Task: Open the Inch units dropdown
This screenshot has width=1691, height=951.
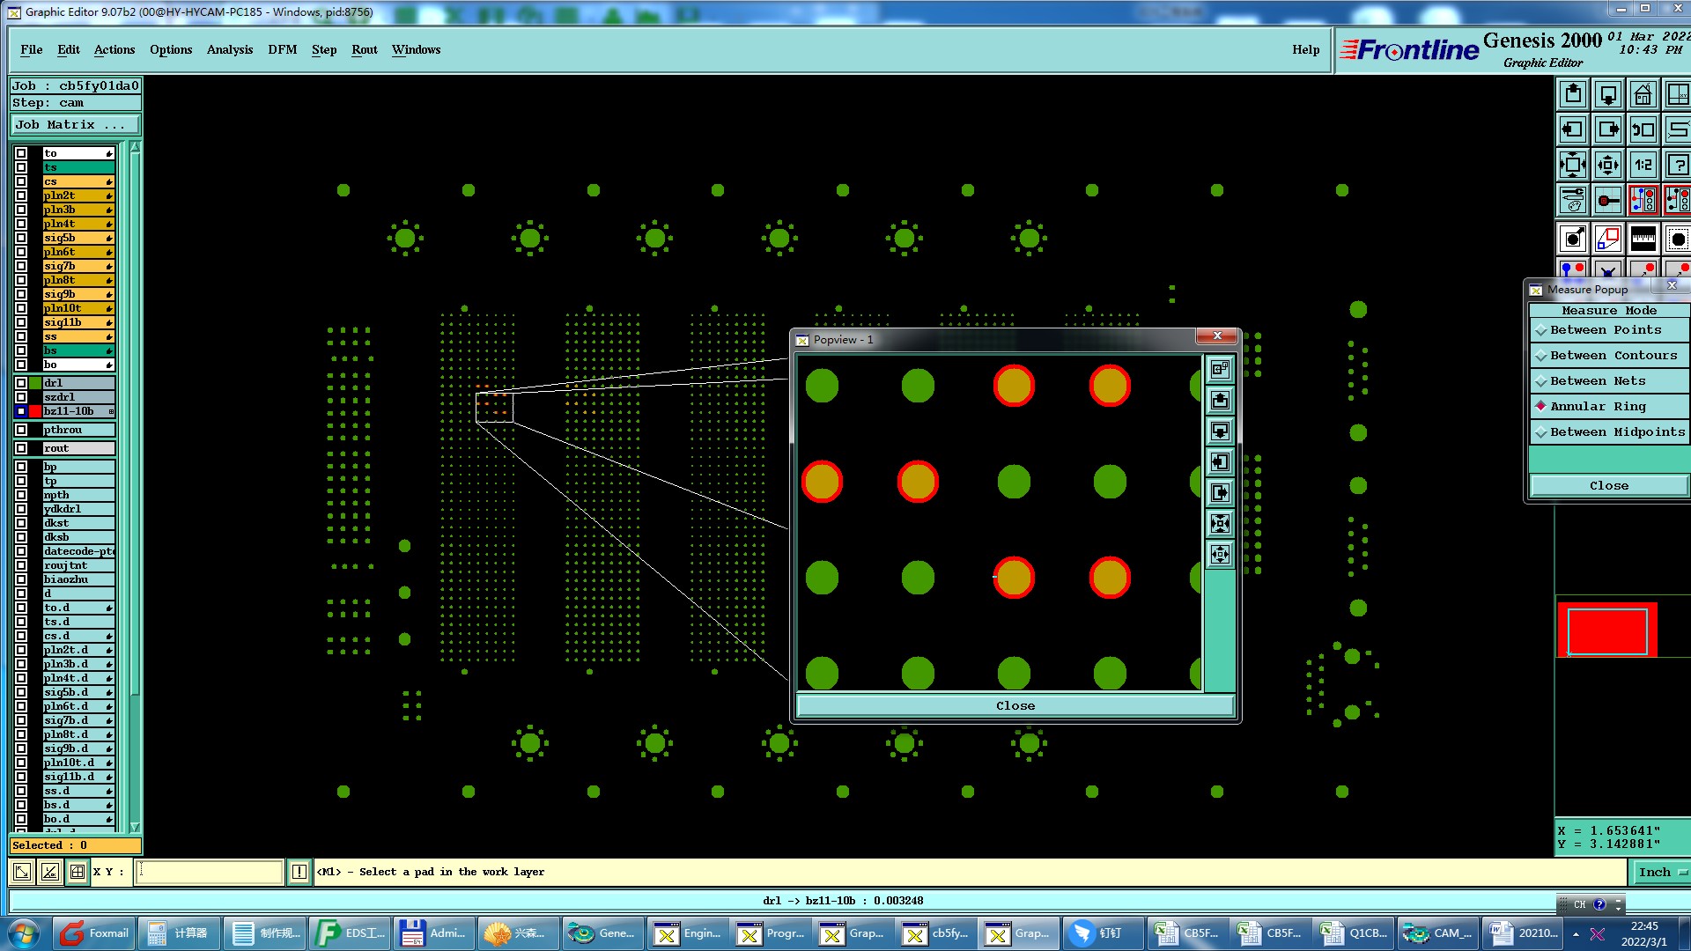Action: click(x=1660, y=872)
